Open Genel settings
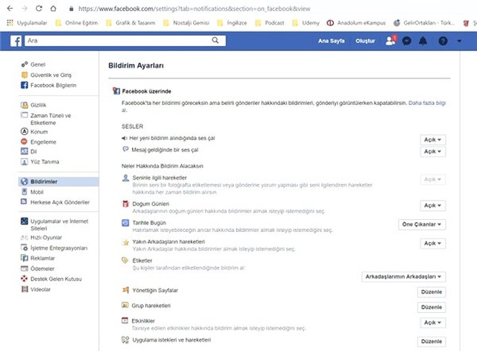 click(x=33, y=65)
